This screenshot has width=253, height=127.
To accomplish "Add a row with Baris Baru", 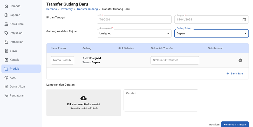I will point(235,73).
